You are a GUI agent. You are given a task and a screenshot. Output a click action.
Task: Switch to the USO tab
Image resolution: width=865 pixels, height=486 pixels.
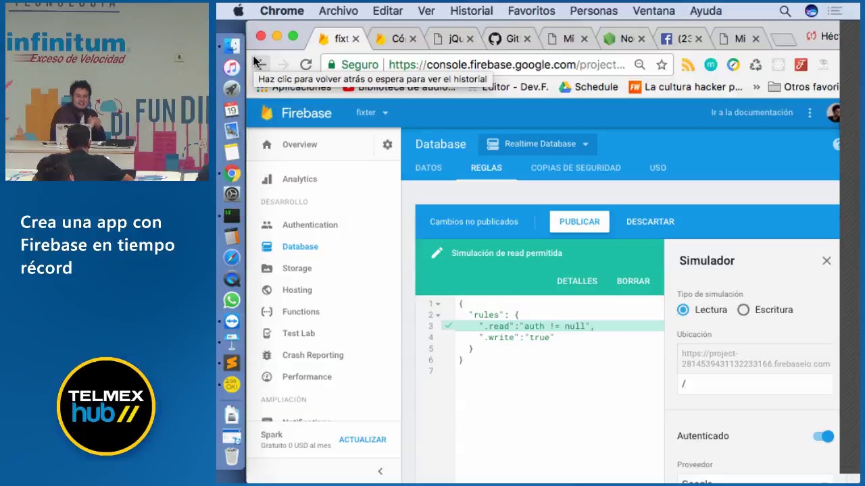658,168
